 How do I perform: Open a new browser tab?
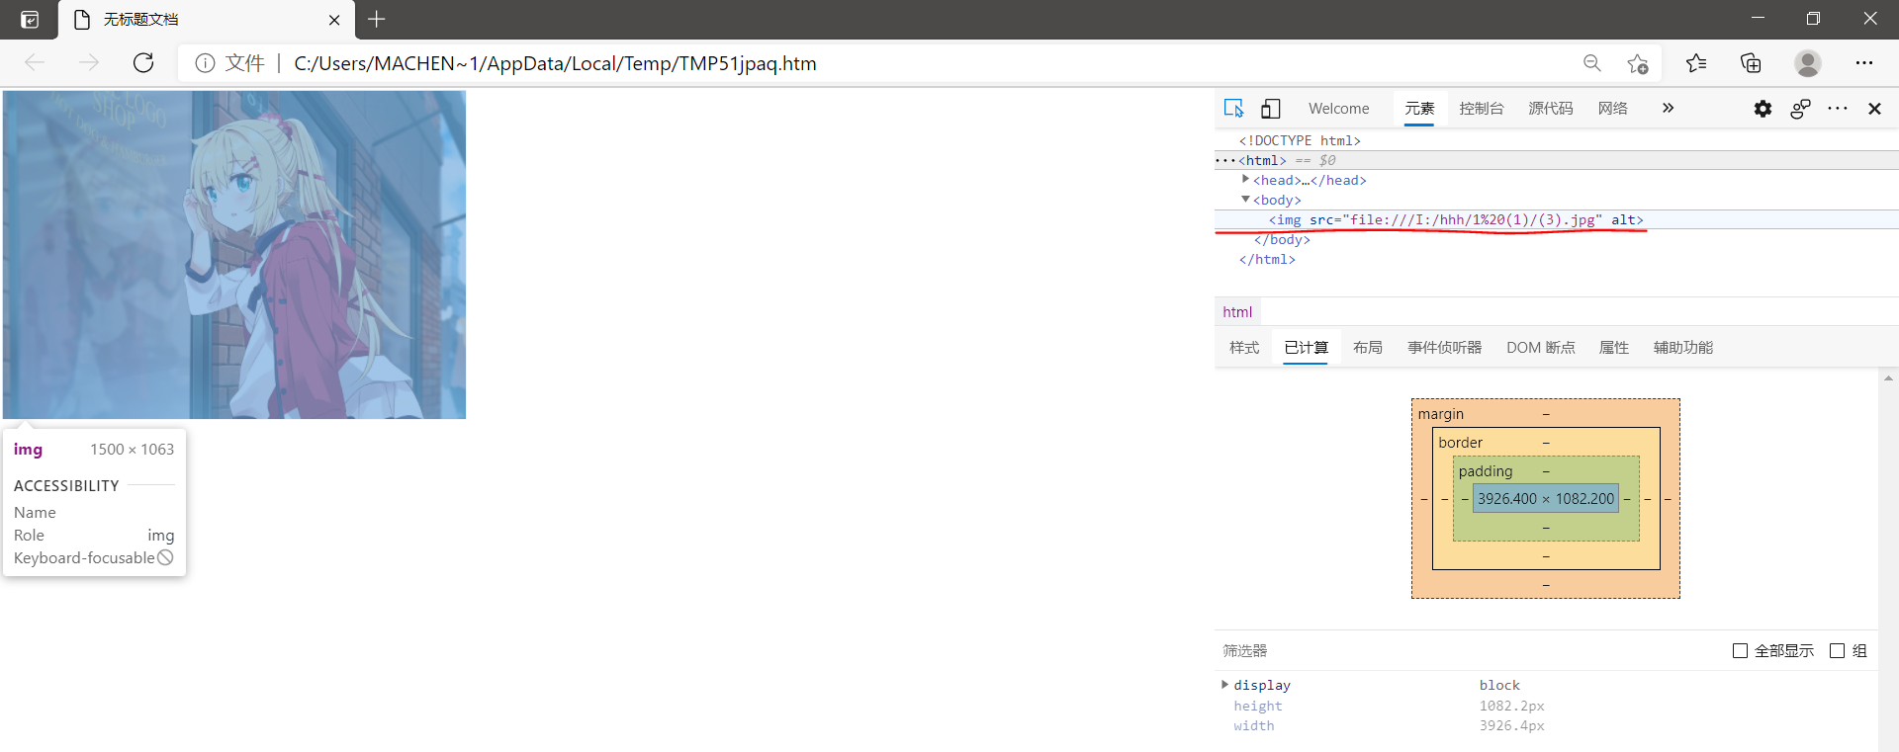tap(377, 19)
